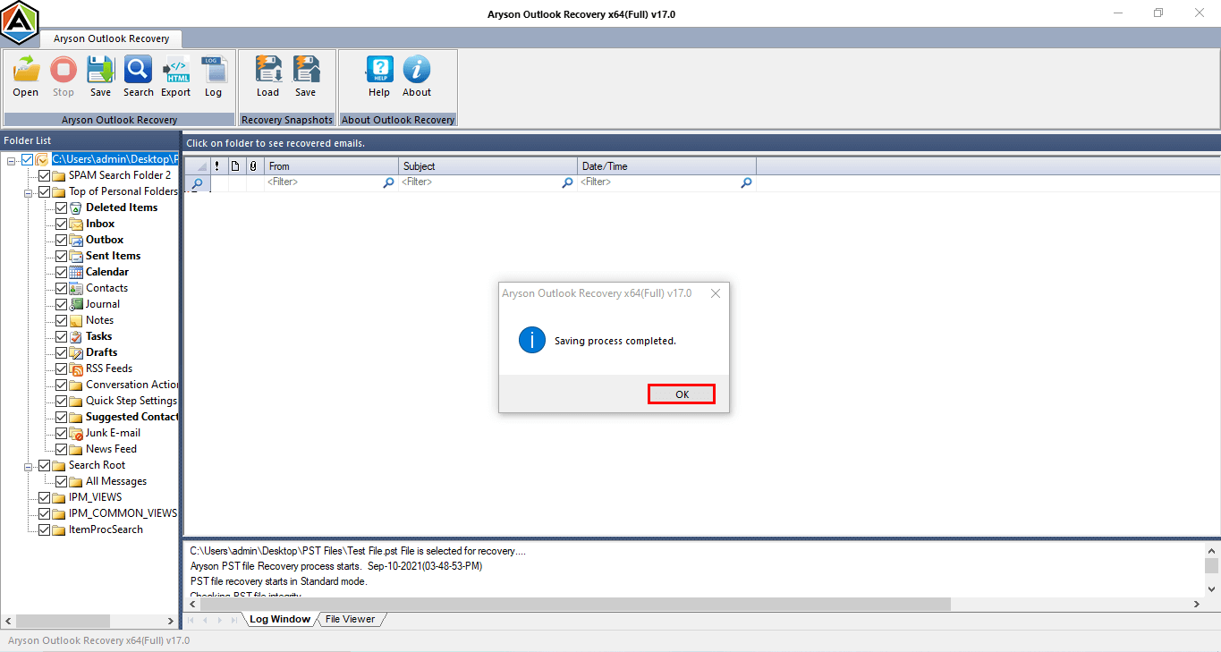Image resolution: width=1221 pixels, height=652 pixels.
Task: Collapse the Search Root node
Action: pyautogui.click(x=29, y=466)
